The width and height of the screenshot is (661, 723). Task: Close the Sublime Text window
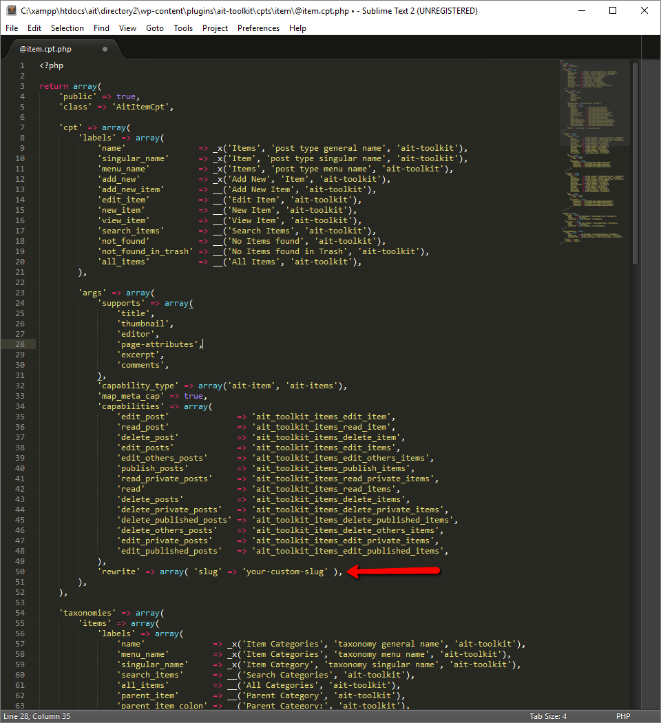click(x=644, y=10)
